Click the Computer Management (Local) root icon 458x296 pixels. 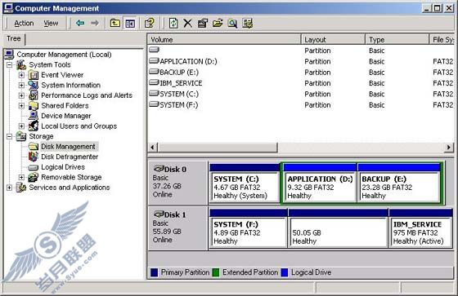[x=9, y=55]
